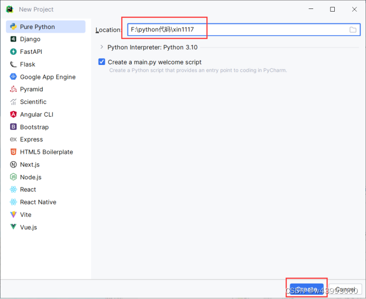Click the React atom icon

coord(13,189)
